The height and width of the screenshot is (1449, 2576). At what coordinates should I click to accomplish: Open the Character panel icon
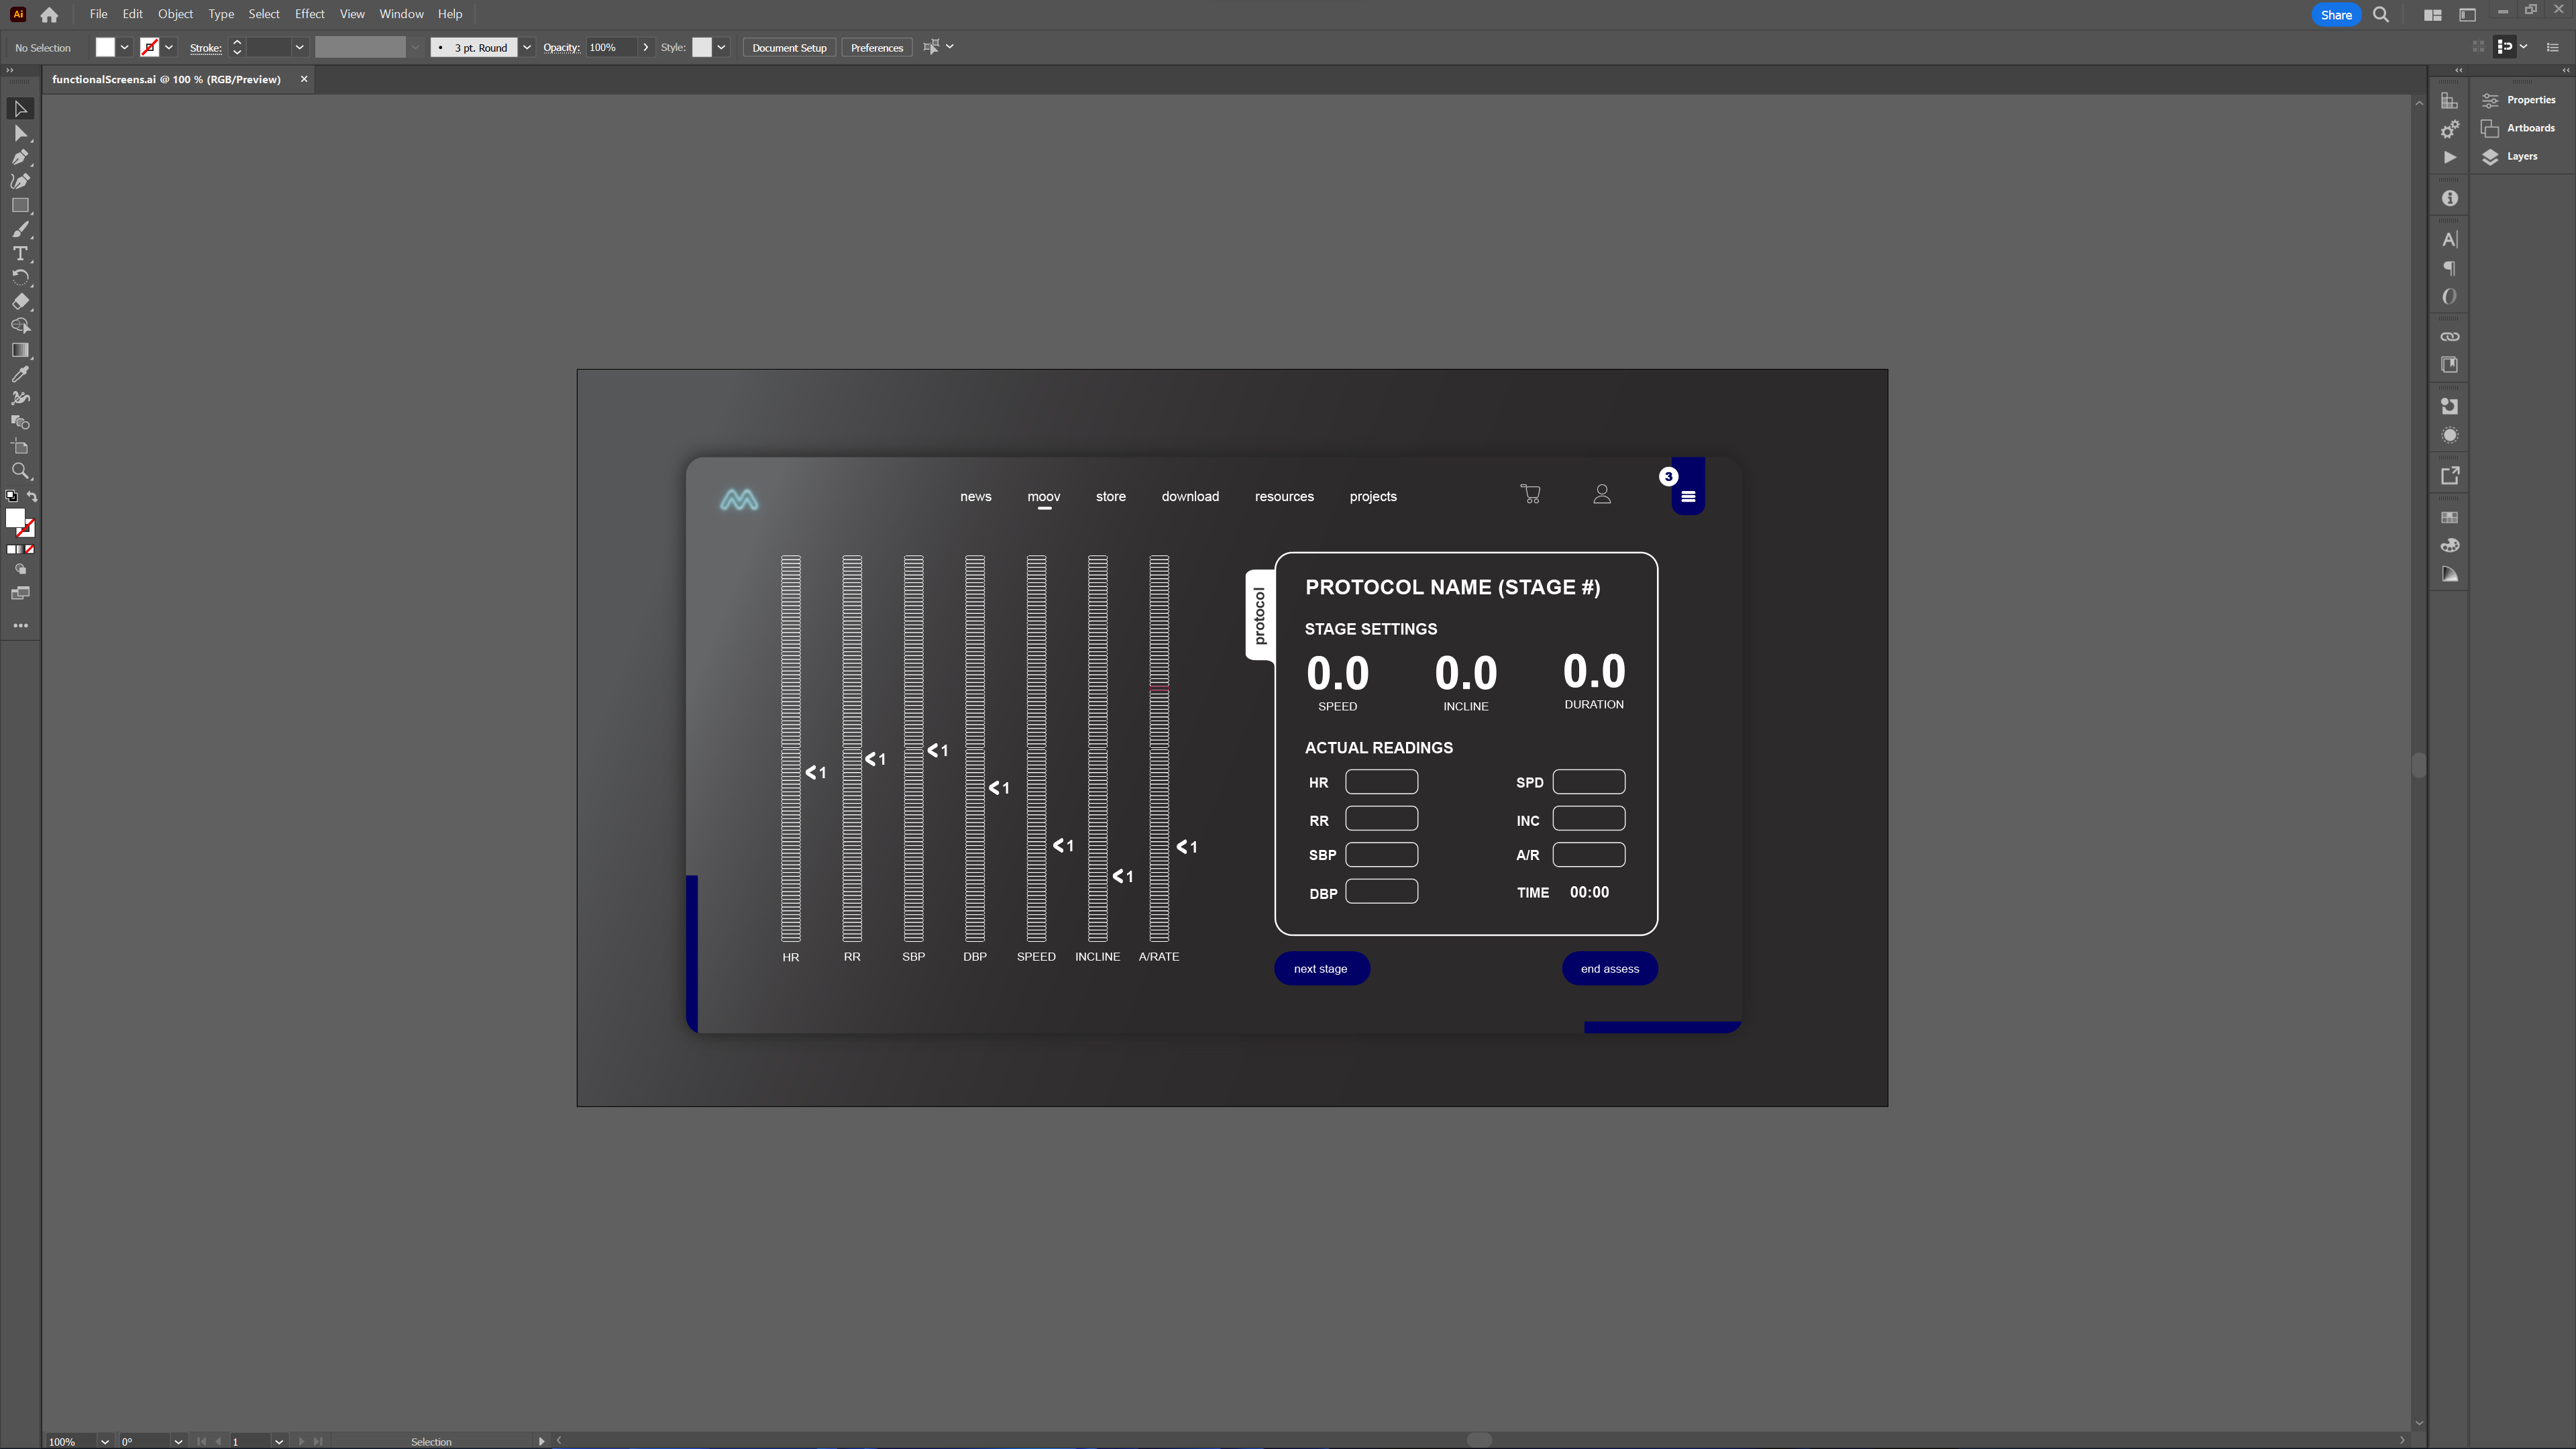click(2449, 239)
